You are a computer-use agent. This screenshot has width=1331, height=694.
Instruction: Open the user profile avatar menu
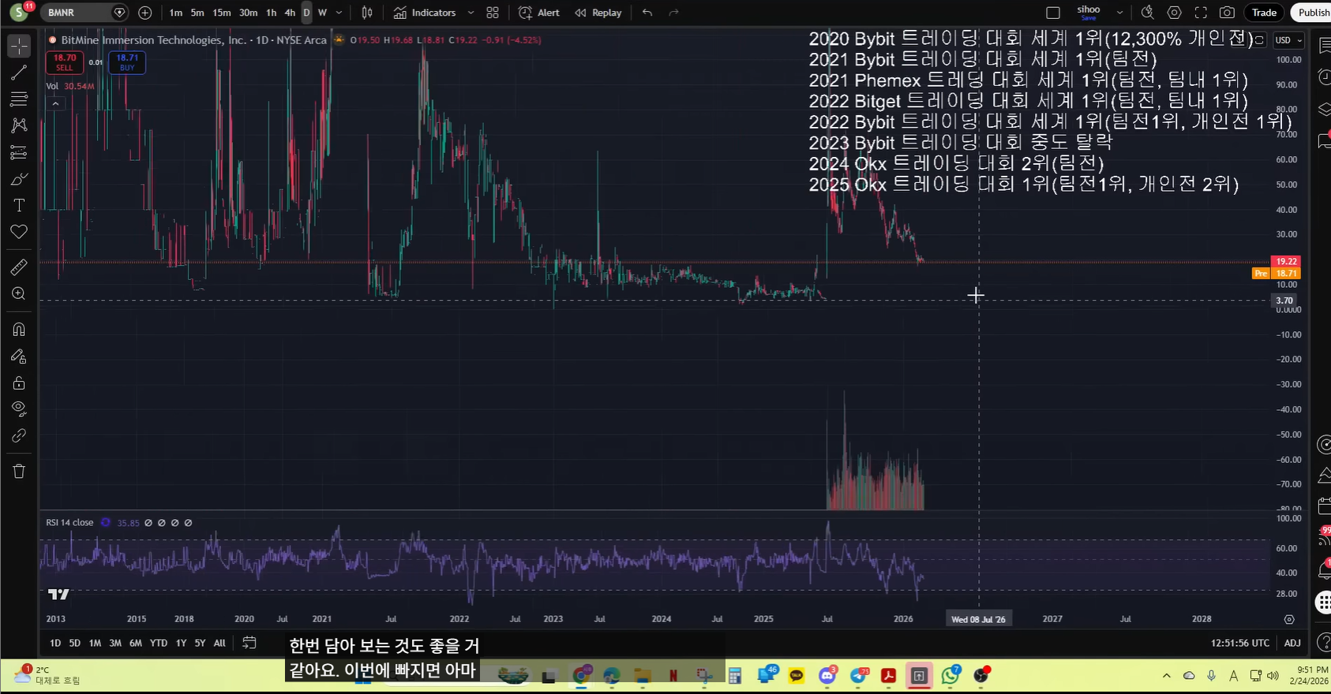19,13
